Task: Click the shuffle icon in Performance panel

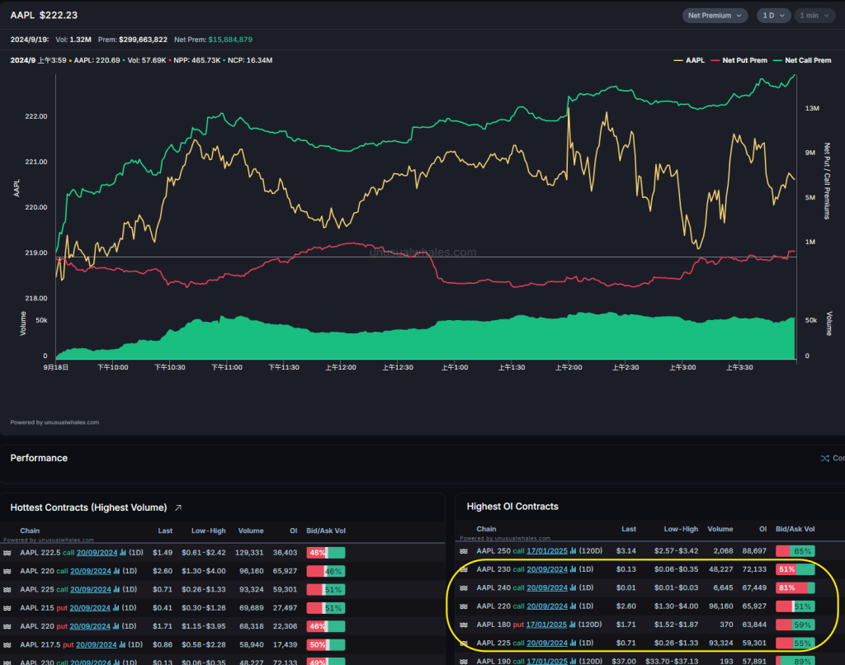Action: 824,458
